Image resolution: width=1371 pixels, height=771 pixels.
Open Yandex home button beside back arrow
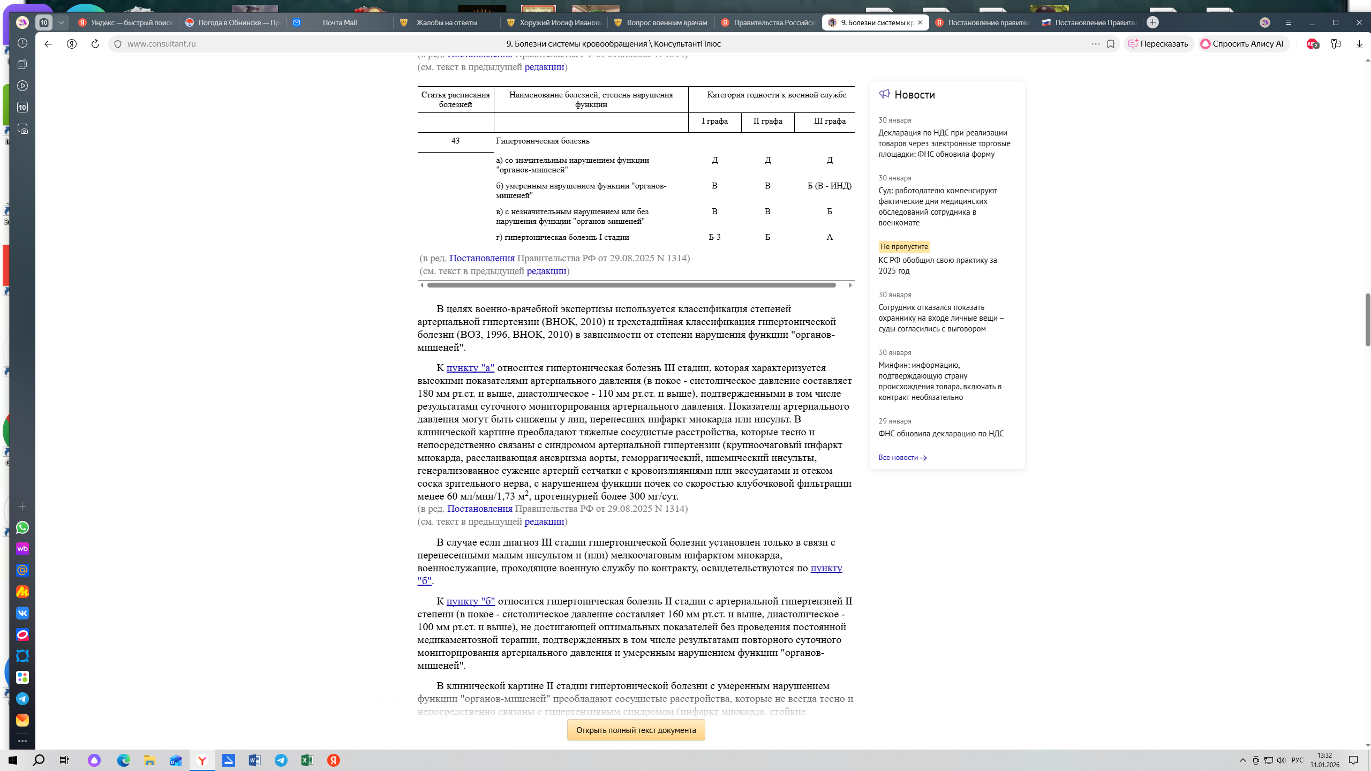click(71, 44)
